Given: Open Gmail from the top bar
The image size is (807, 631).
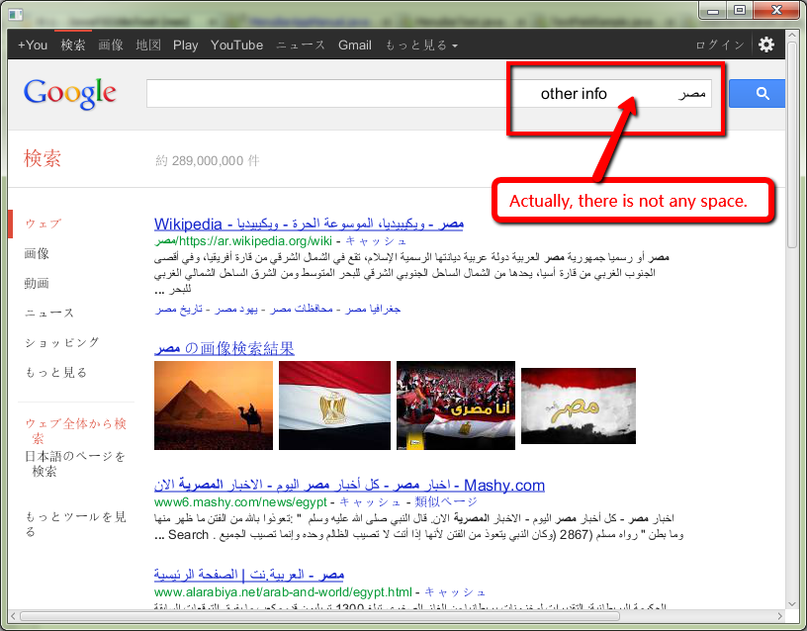Looking at the screenshot, I should point(354,45).
